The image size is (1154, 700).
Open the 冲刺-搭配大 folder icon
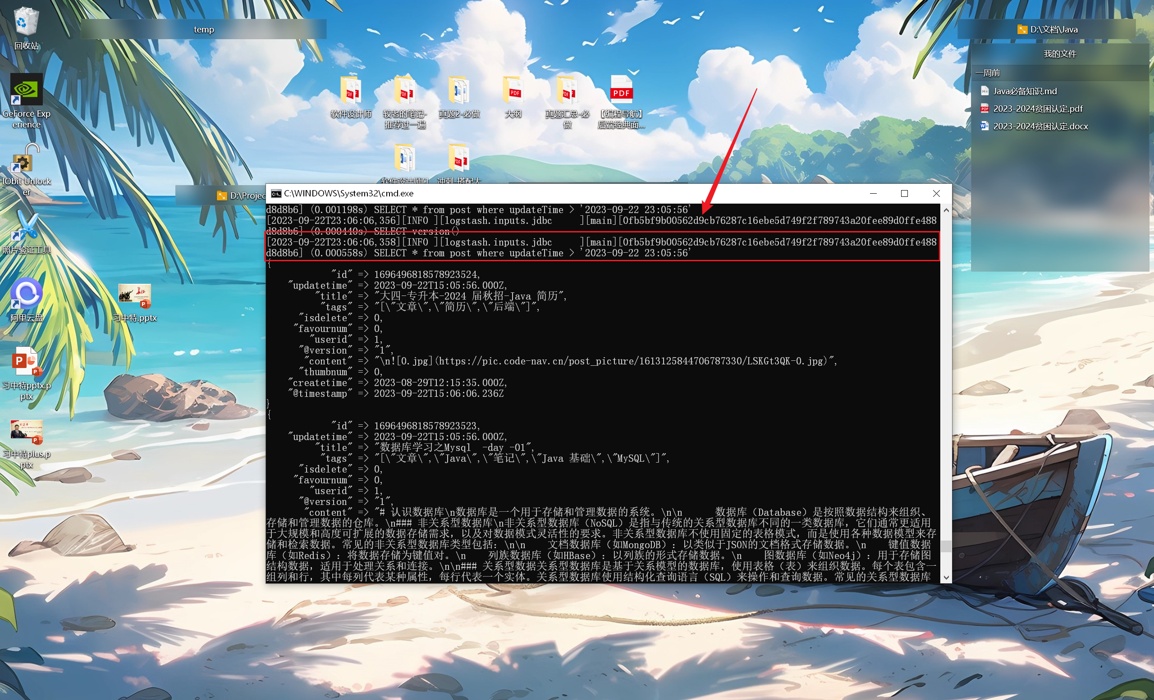(x=459, y=157)
